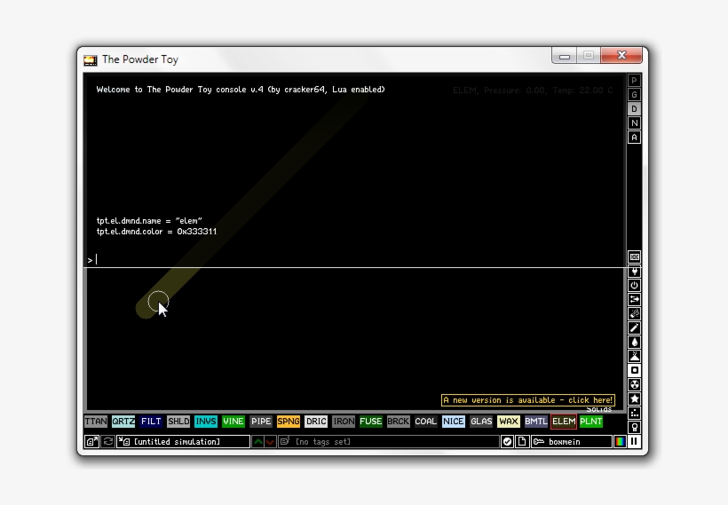
Task: Toggle the D sidebar button
Action: [x=634, y=108]
